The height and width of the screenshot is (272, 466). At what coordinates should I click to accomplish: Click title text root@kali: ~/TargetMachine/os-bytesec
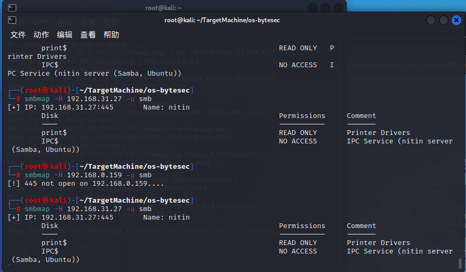(x=222, y=20)
